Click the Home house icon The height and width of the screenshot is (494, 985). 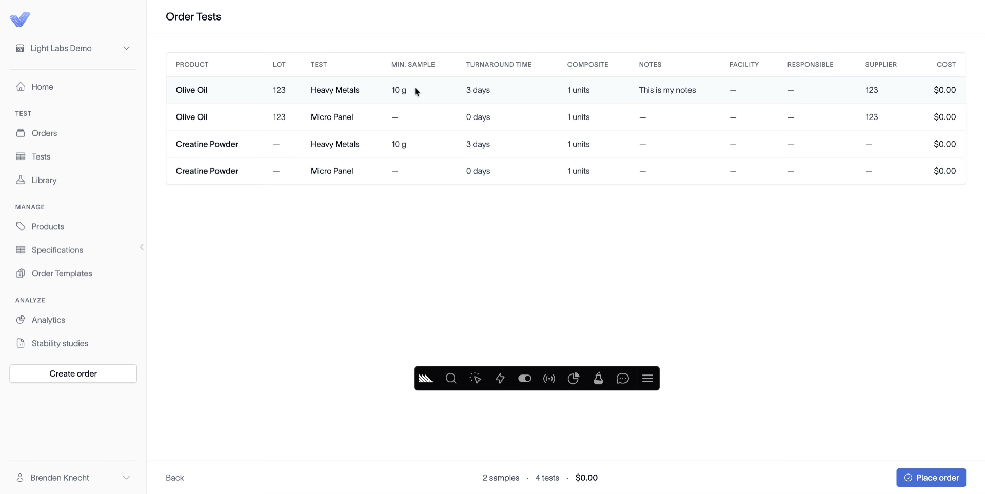(21, 87)
